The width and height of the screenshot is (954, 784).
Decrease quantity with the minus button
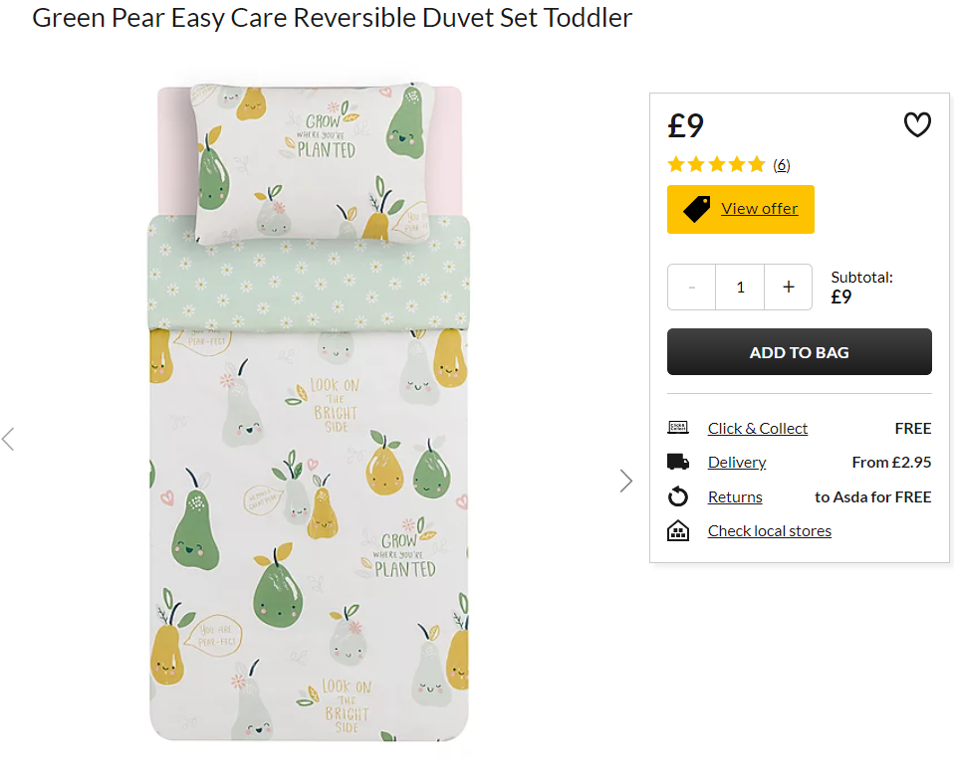pyautogui.click(x=692, y=287)
